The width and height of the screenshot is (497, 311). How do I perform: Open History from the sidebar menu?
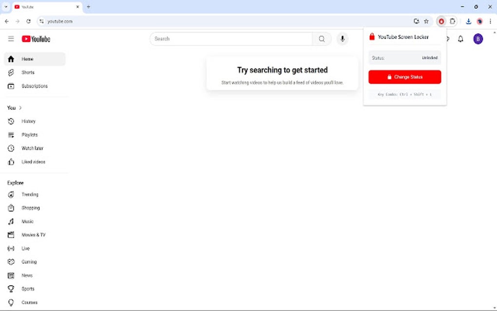point(28,121)
